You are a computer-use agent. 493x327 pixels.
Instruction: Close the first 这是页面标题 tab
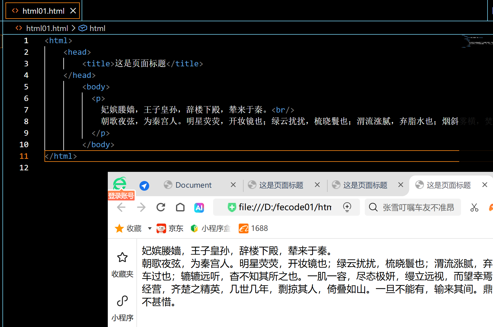(317, 185)
